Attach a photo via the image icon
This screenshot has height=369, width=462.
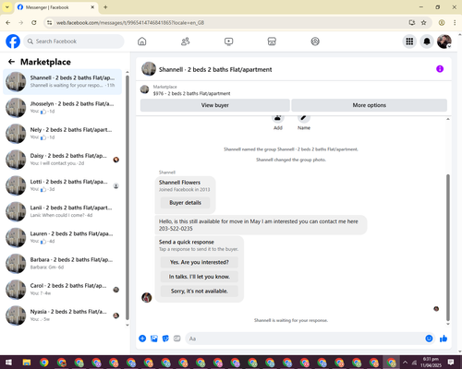pos(154,339)
